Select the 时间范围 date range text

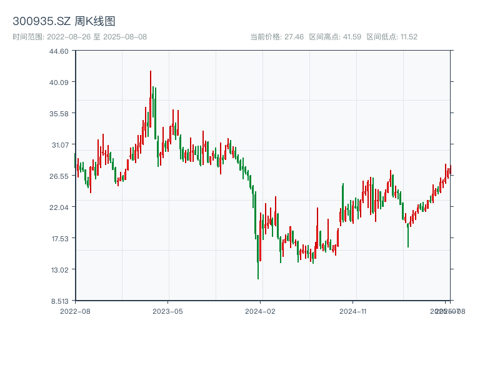pos(79,37)
